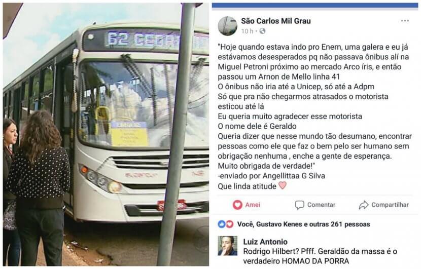421x269 pixels.
Task: Open Luiz Antonio's profile name
Action: coord(265,242)
